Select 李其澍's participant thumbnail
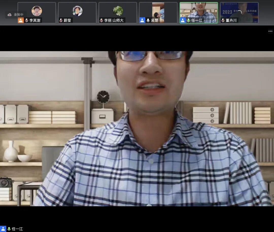Viewport: 274px width, 232px height. click(x=37, y=11)
